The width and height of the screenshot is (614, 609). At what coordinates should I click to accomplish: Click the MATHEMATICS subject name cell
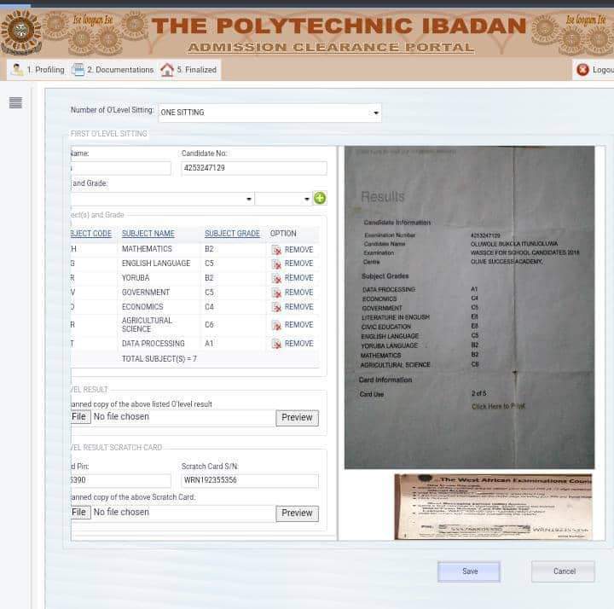[x=147, y=249]
